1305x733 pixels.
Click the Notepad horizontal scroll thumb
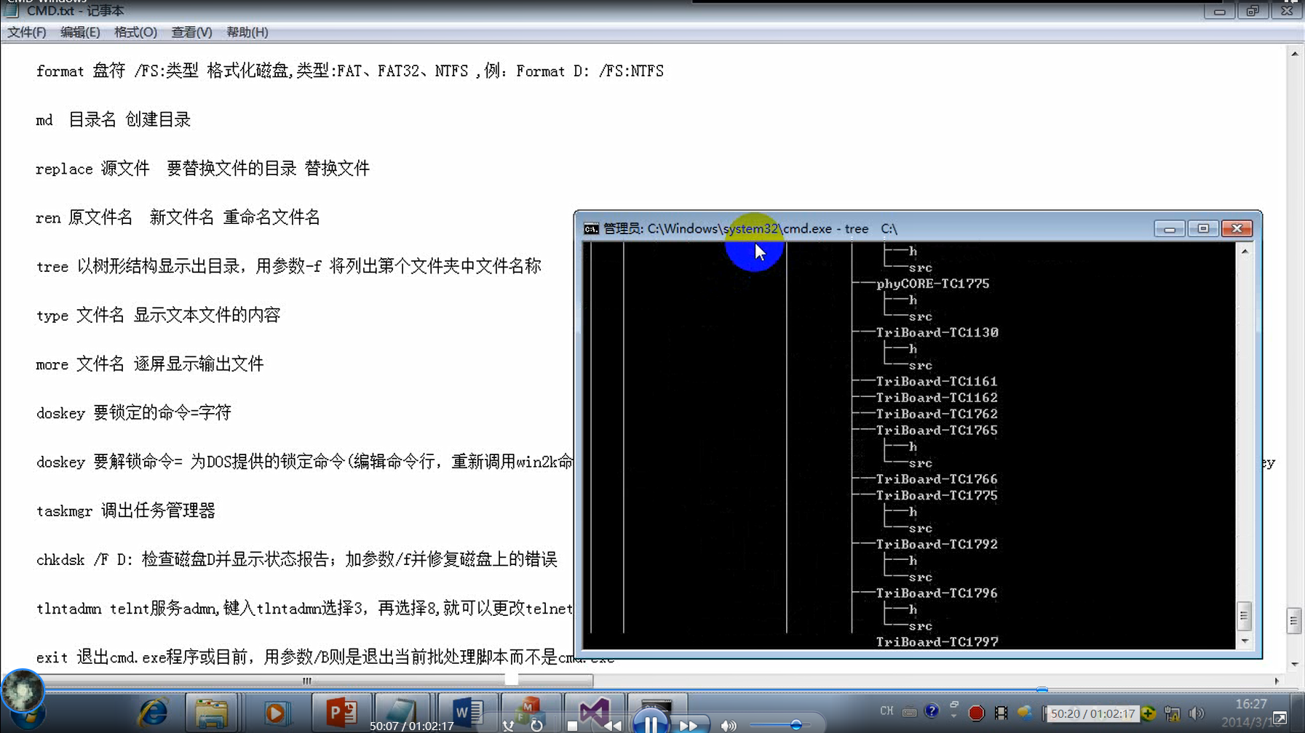(x=306, y=681)
